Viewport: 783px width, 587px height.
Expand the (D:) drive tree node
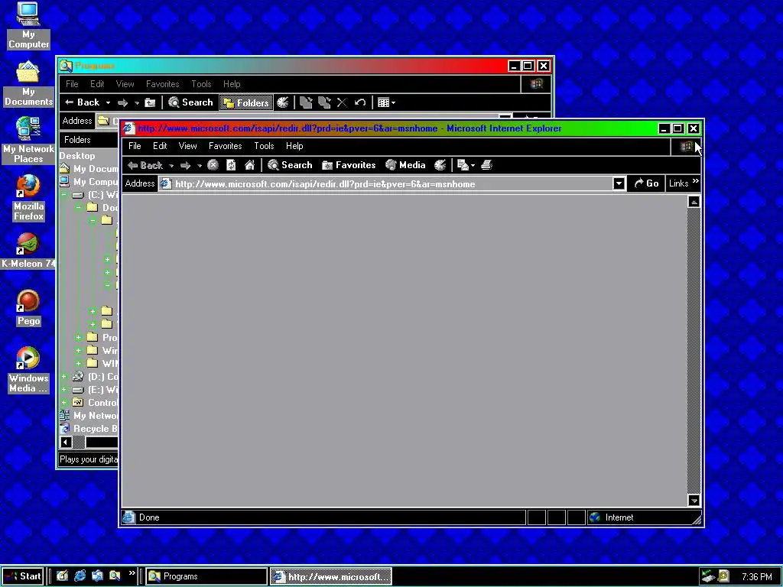(x=64, y=376)
